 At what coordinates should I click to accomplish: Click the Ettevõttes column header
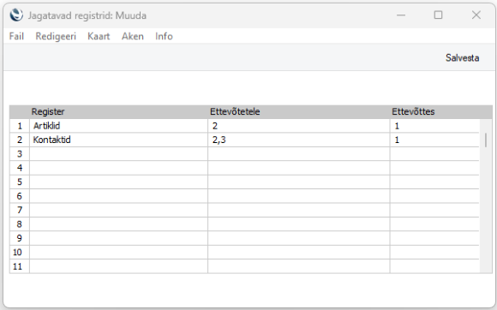pos(413,111)
